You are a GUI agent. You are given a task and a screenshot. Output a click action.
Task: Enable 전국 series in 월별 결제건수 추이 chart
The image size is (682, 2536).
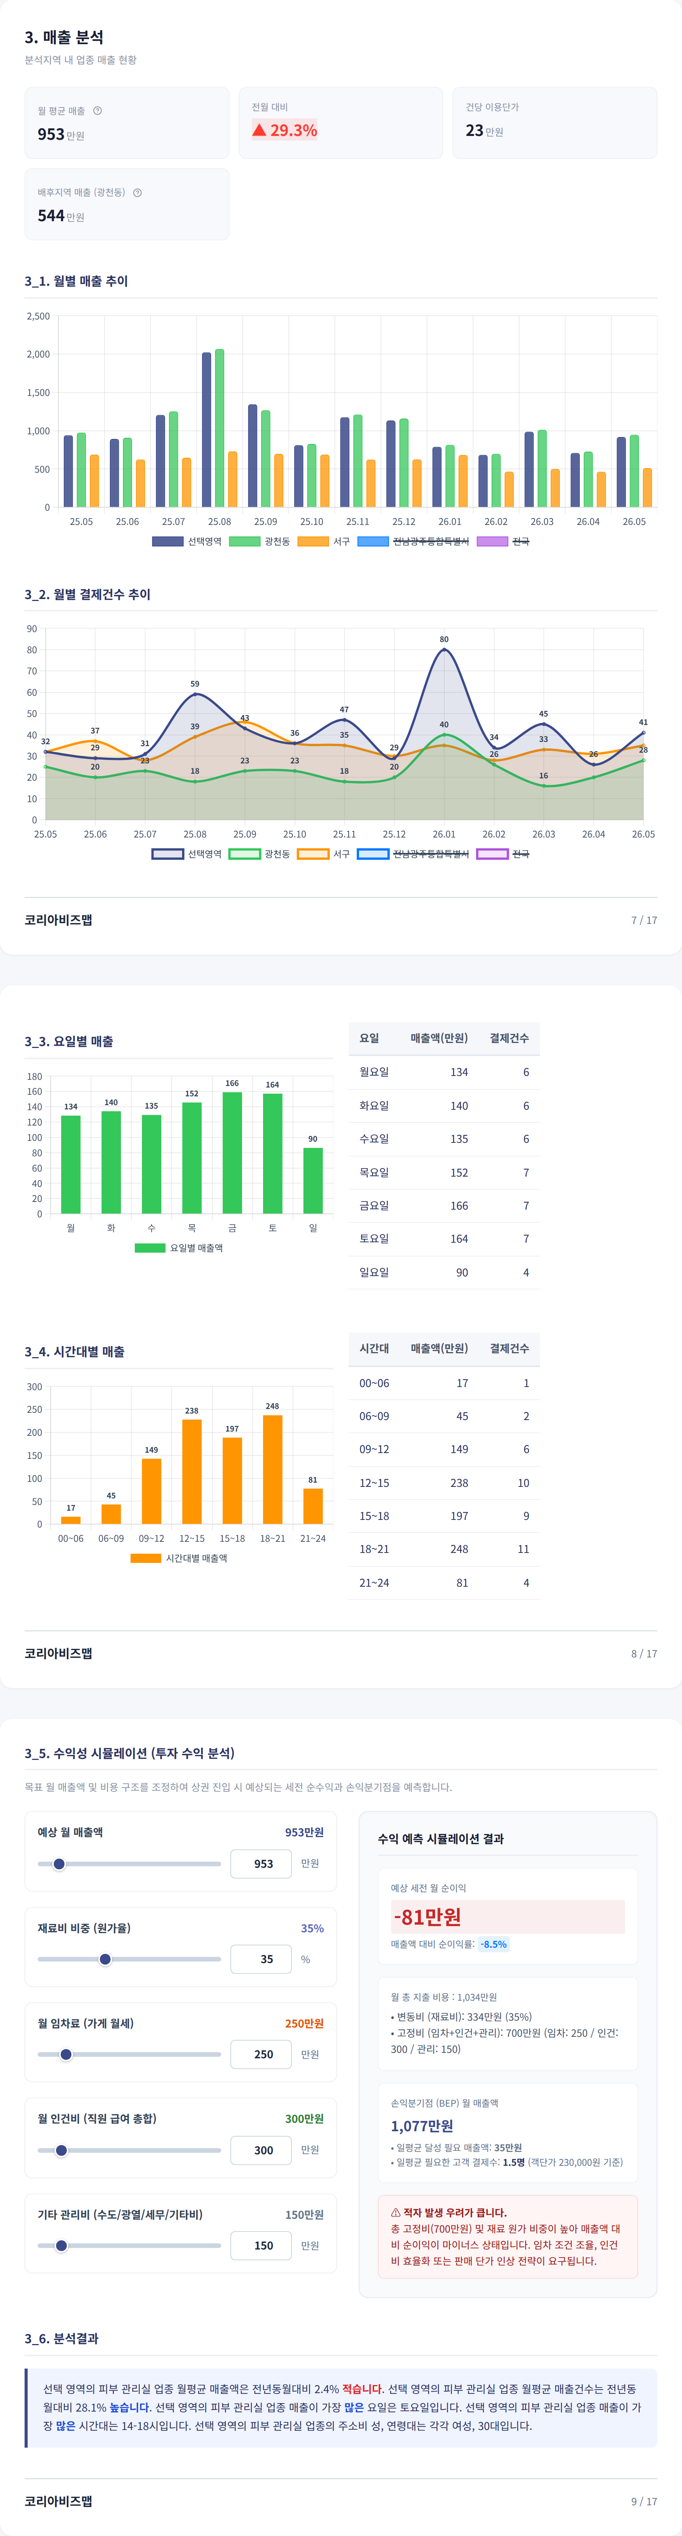click(503, 854)
